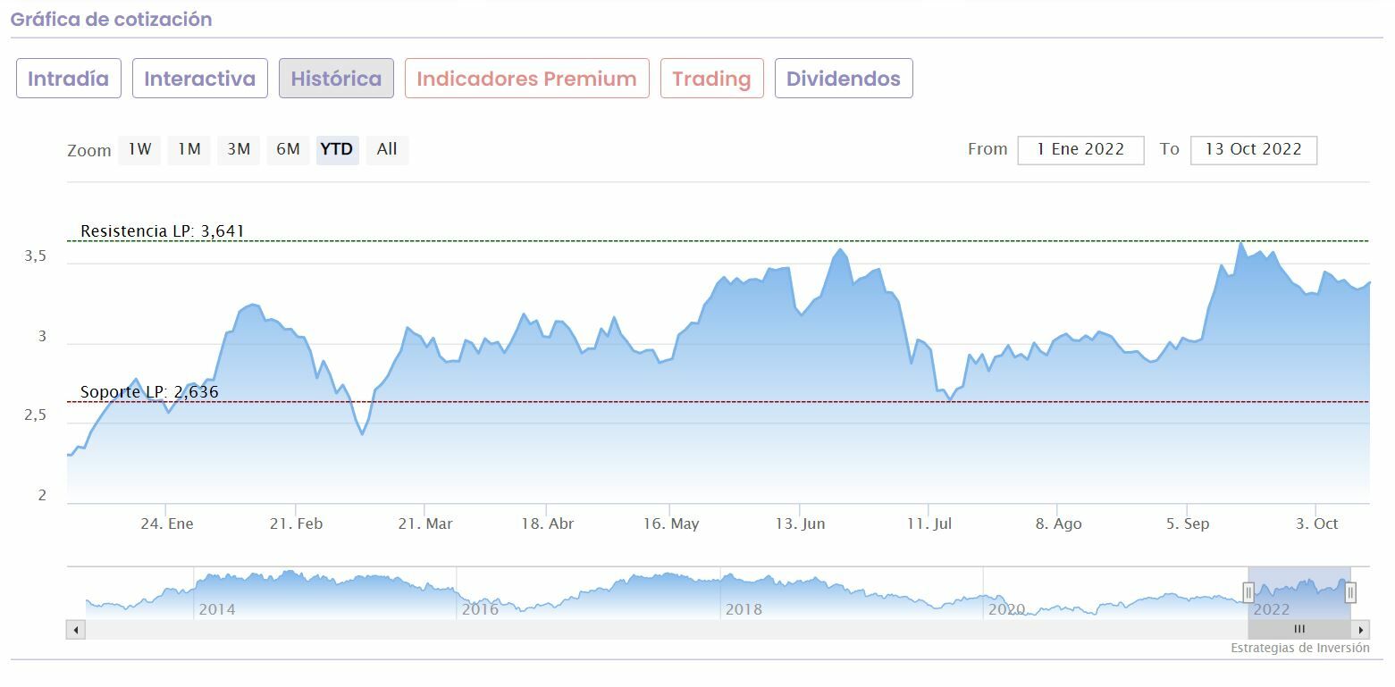Set zoom range to 1W
The image size is (1395, 687).
click(139, 149)
